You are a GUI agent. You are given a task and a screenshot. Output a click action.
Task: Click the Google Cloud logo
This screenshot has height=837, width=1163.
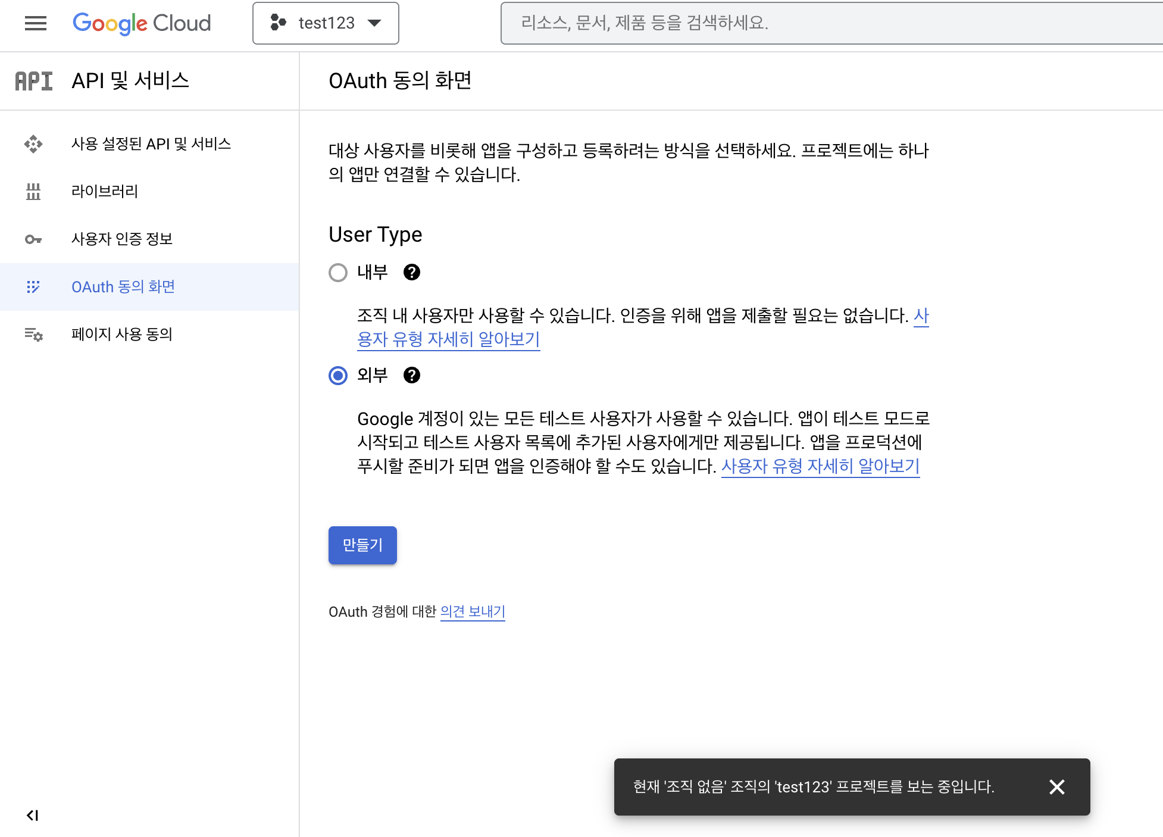142,23
